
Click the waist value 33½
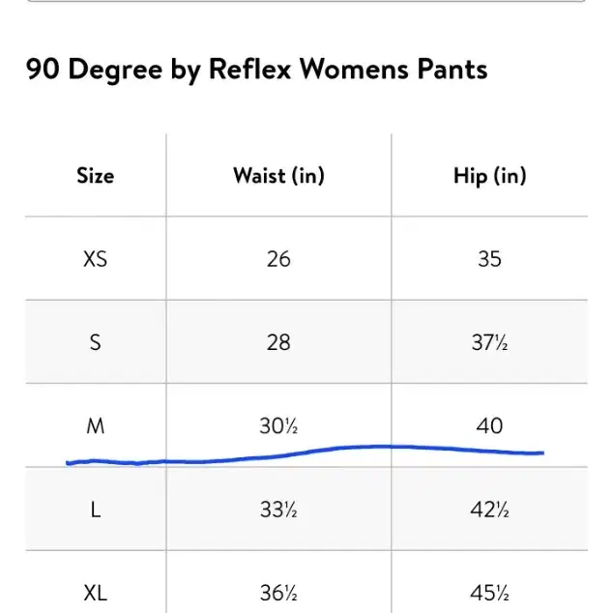(x=278, y=510)
